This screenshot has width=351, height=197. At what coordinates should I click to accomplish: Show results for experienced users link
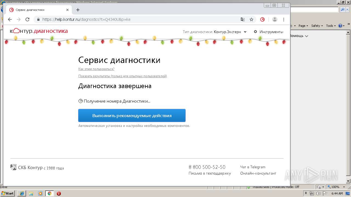point(123,76)
